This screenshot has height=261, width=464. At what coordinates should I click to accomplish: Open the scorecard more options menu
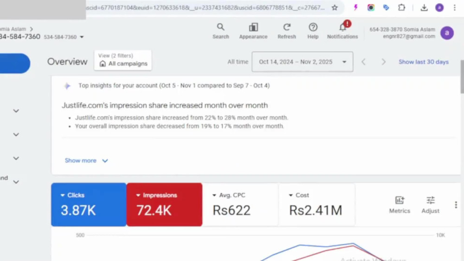pyautogui.click(x=456, y=204)
